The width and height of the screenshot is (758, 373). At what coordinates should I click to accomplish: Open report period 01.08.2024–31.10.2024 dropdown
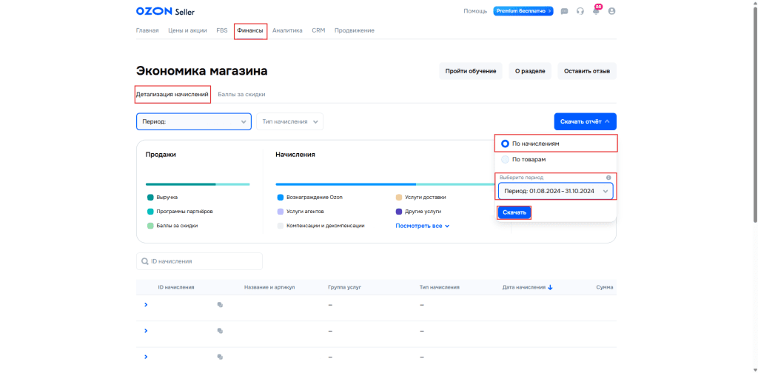coord(555,191)
